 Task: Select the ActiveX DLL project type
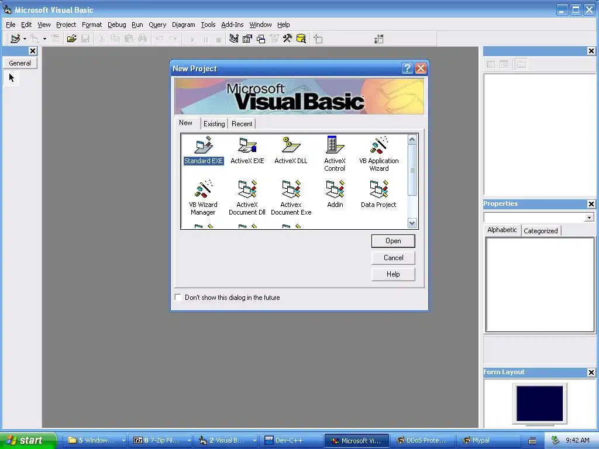pyautogui.click(x=291, y=150)
